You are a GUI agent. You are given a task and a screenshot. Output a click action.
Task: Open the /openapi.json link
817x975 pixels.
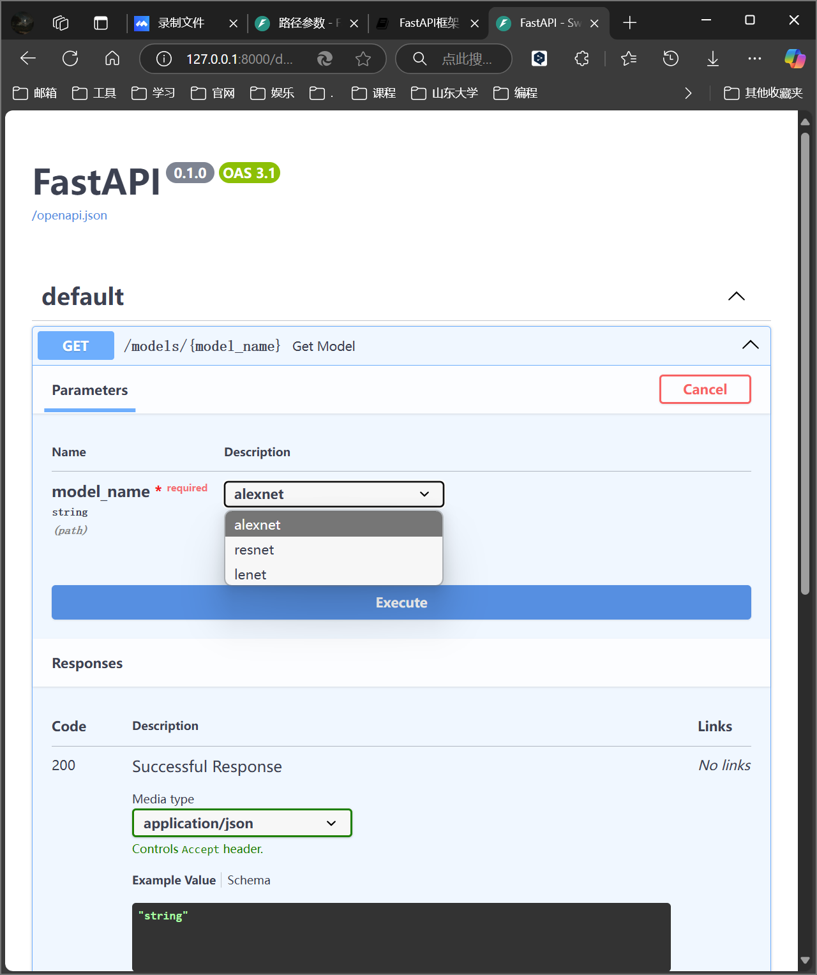point(70,216)
